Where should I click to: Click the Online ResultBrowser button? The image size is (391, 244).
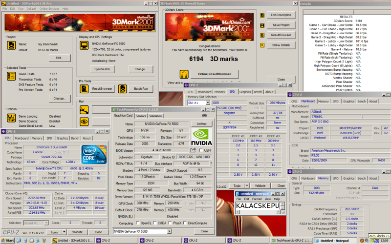click(215, 74)
